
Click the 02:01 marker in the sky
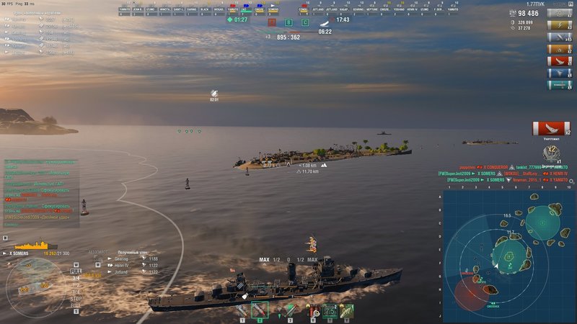pos(214,96)
